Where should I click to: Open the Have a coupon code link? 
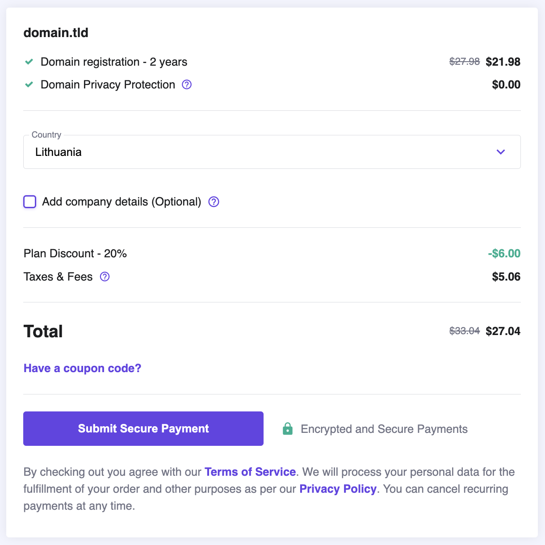(82, 368)
